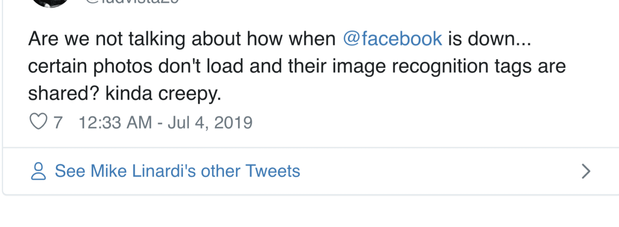Open See Mike Linardi's other Tweets
Screen dimensions: 619x227
(x=177, y=171)
